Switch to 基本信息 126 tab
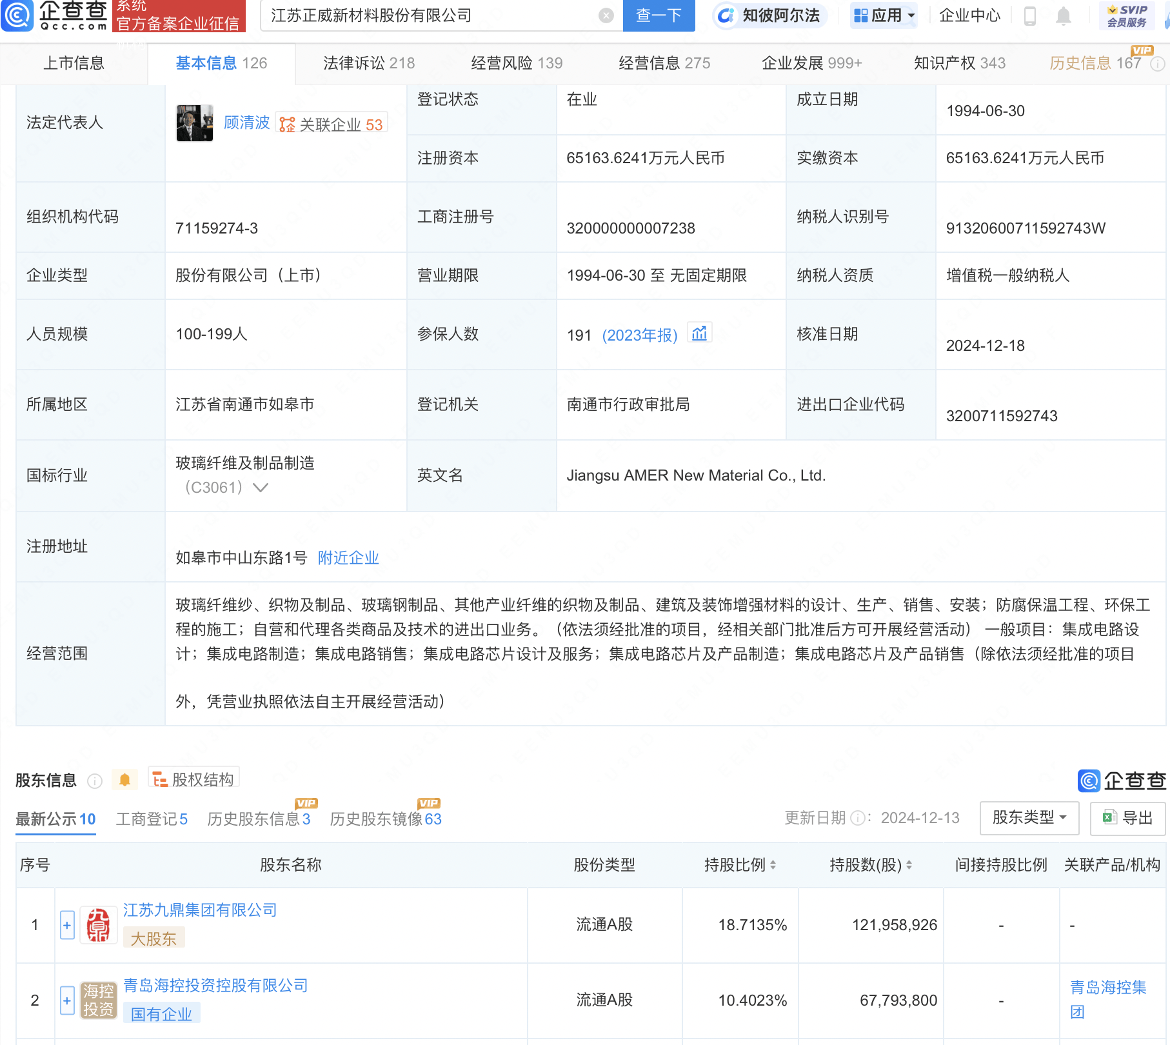The image size is (1170, 1045). 221,63
